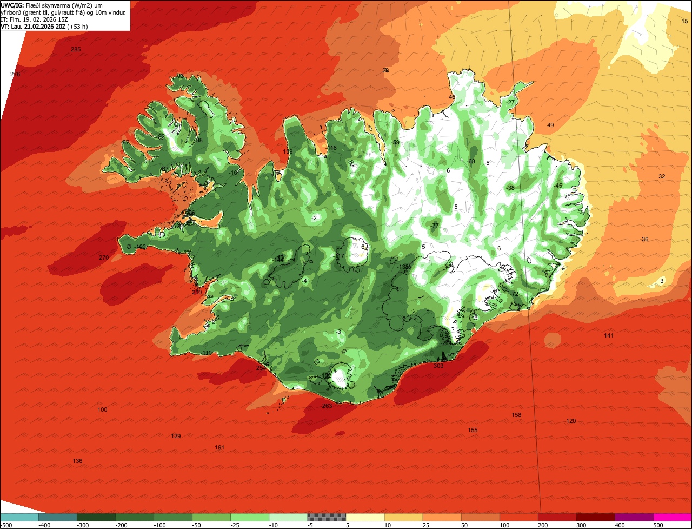Click the map value 158
The height and width of the screenshot is (529, 692).
pyautogui.click(x=516, y=415)
